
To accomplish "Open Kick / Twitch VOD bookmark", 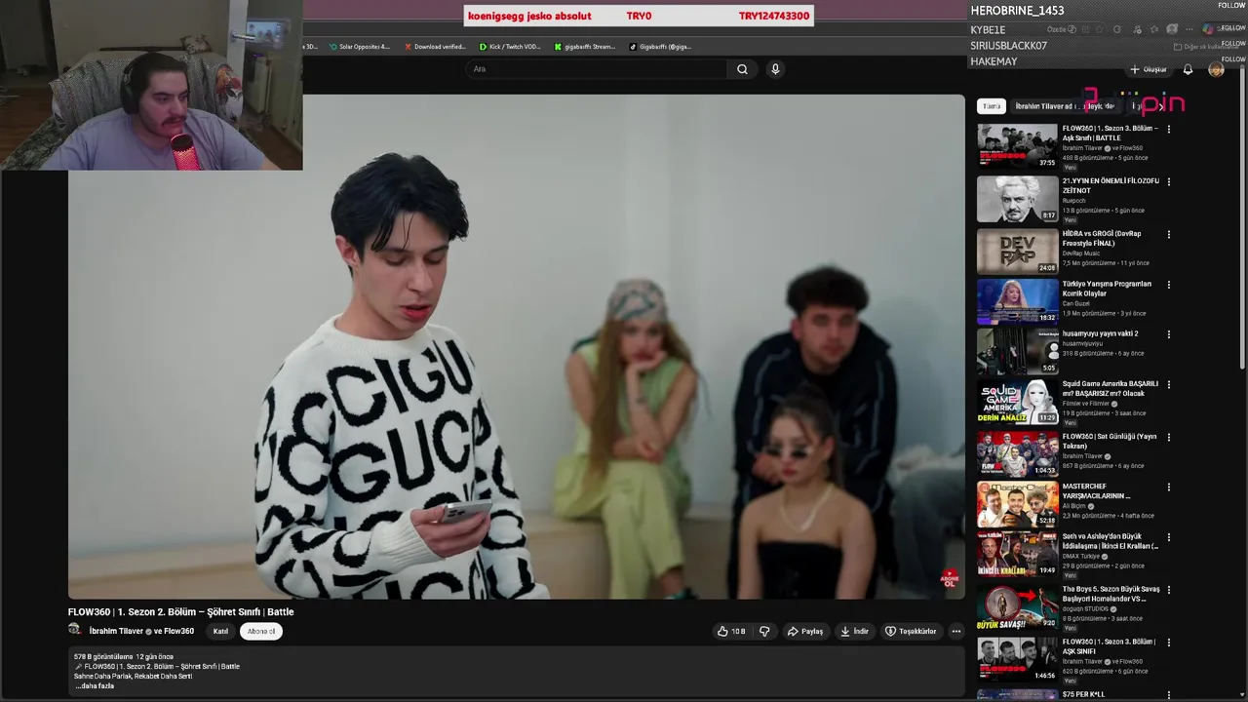I will [x=510, y=46].
